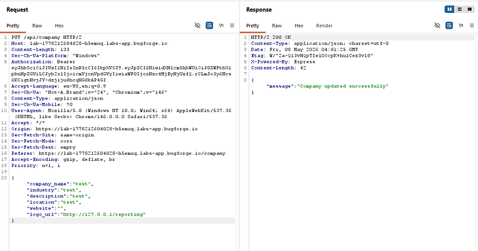
Task: Toggle hide non-printable icon in Request panel
Action: click(197, 26)
